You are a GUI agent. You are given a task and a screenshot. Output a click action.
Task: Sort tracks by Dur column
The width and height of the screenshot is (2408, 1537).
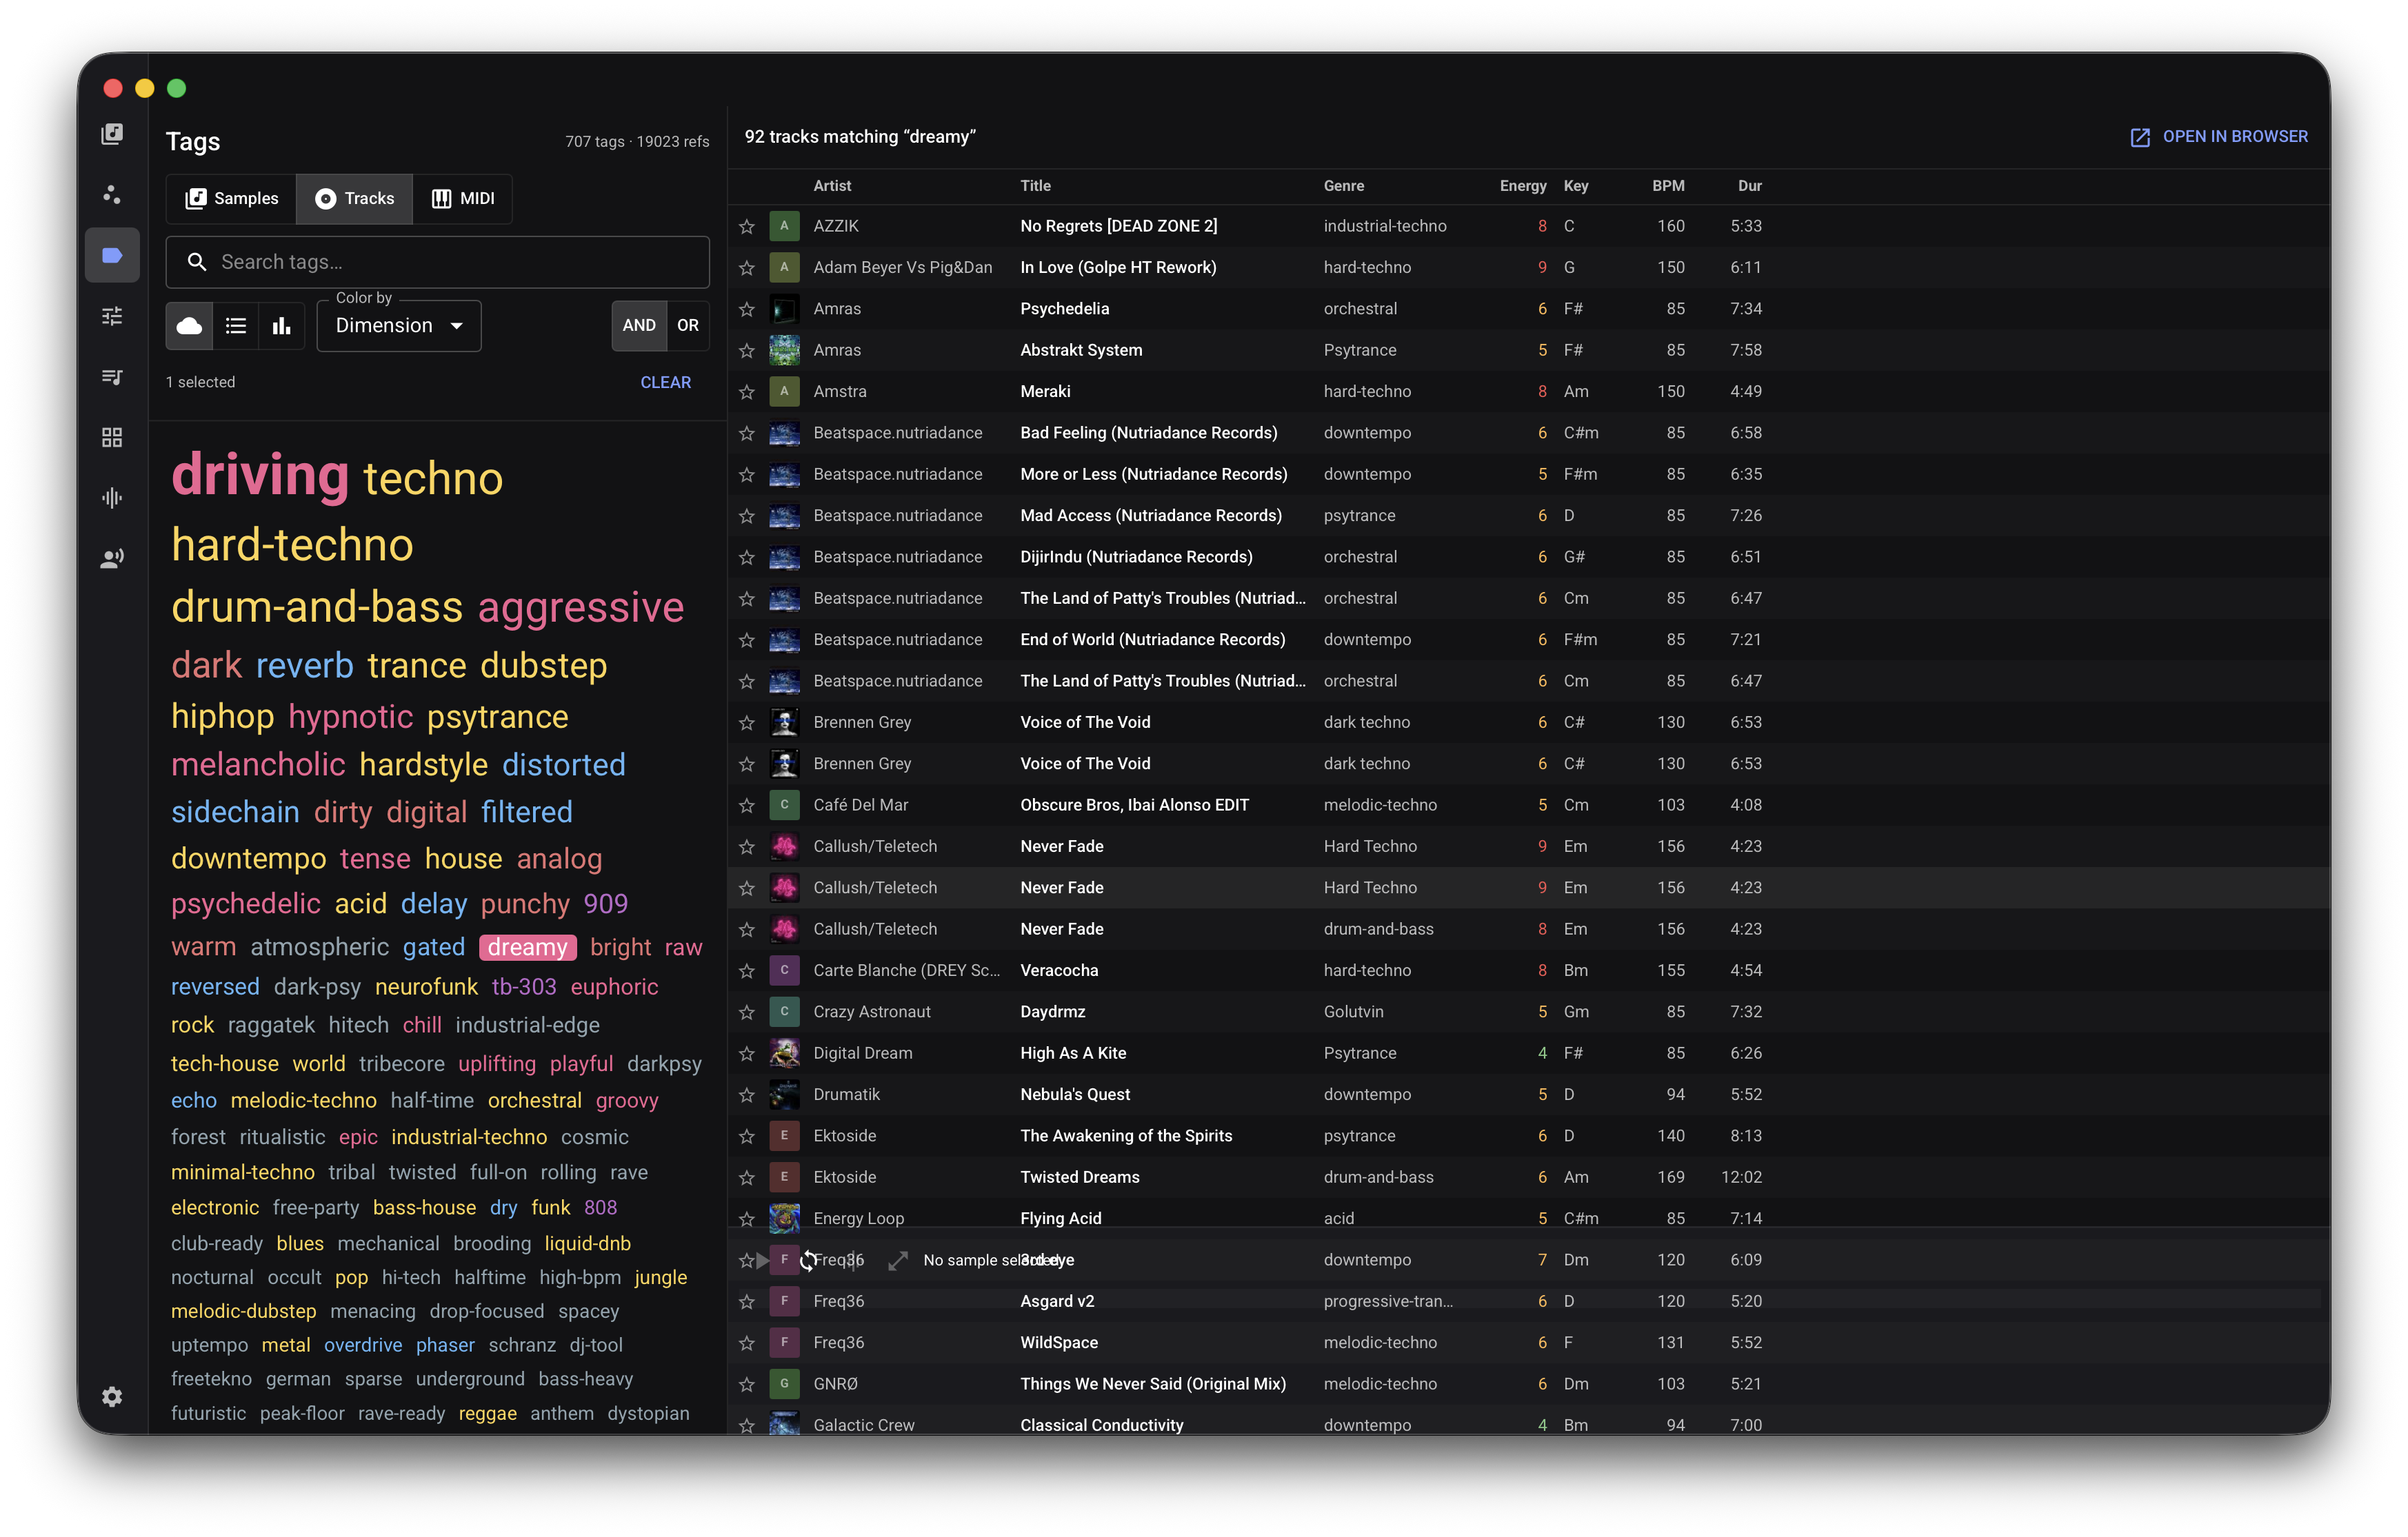(1749, 186)
